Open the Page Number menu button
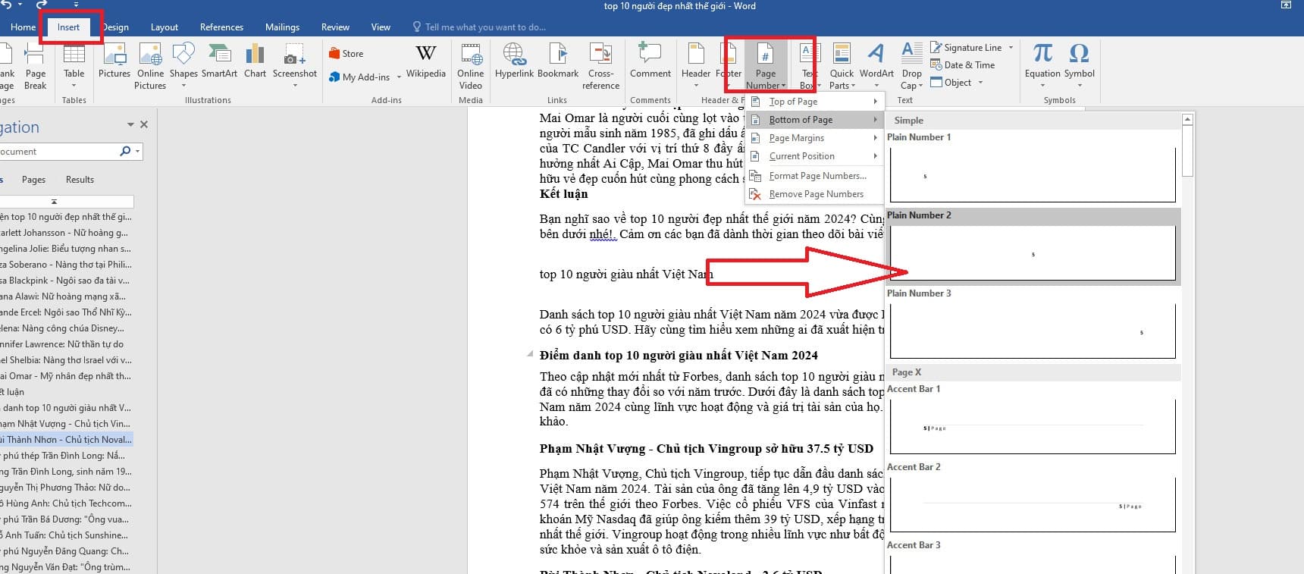Viewport: 1304px width, 574px height. (x=766, y=66)
